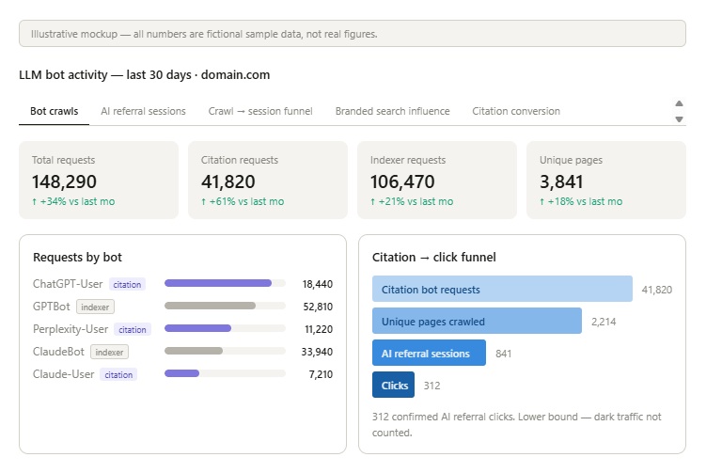Viewport: 706px width, 473px height.
Task: Click the Requests by bot heading
Action: [x=77, y=258]
